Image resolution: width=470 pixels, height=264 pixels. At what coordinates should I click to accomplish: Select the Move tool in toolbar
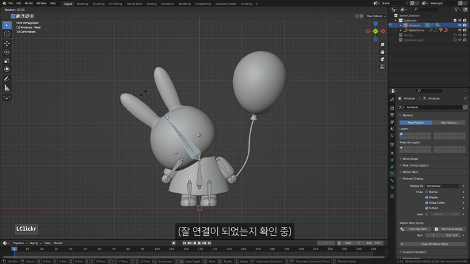[7, 43]
